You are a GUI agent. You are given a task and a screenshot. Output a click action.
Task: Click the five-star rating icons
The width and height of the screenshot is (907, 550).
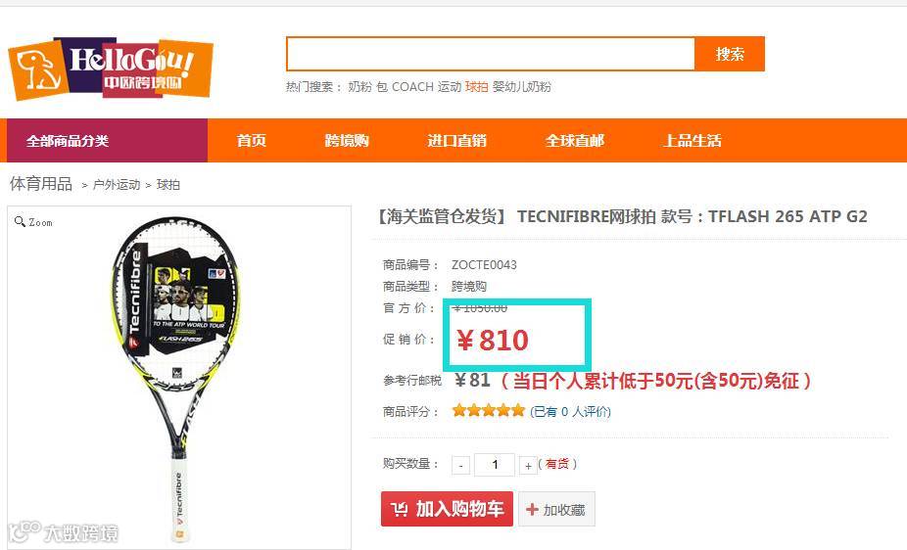pyautogui.click(x=488, y=411)
